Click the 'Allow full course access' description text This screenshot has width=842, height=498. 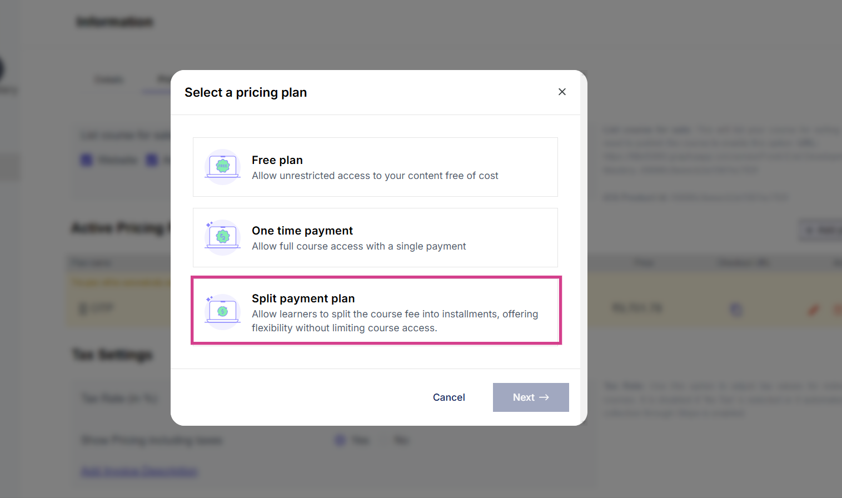358,246
